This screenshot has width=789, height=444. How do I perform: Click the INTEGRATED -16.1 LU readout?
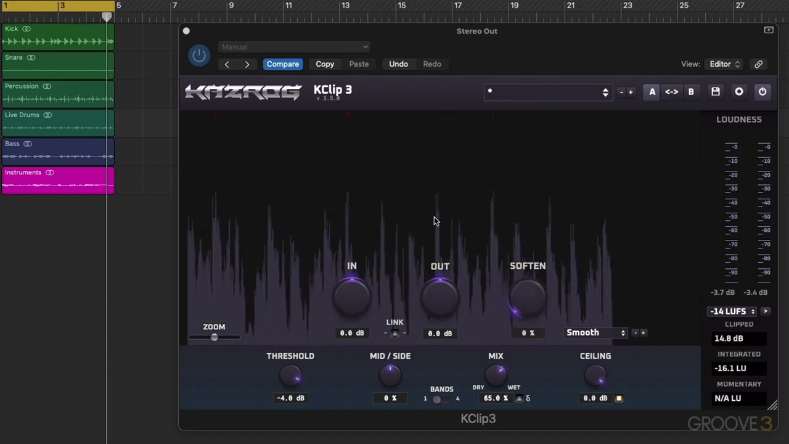739,368
